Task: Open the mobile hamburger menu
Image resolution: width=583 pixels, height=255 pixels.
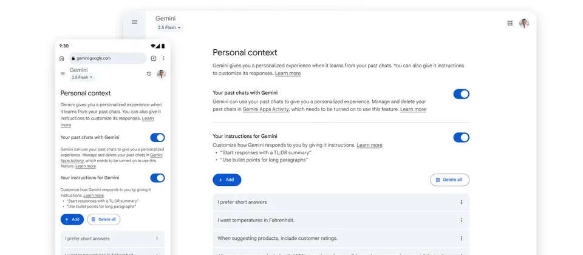Action: [x=63, y=74]
